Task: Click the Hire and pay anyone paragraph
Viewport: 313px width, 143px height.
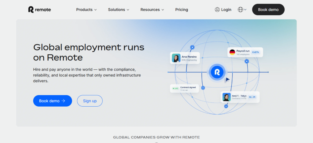Action: [x=87, y=75]
